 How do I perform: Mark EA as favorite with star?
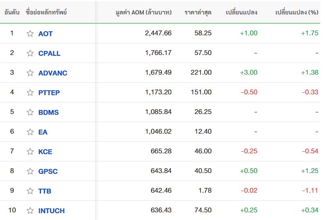click(30, 132)
